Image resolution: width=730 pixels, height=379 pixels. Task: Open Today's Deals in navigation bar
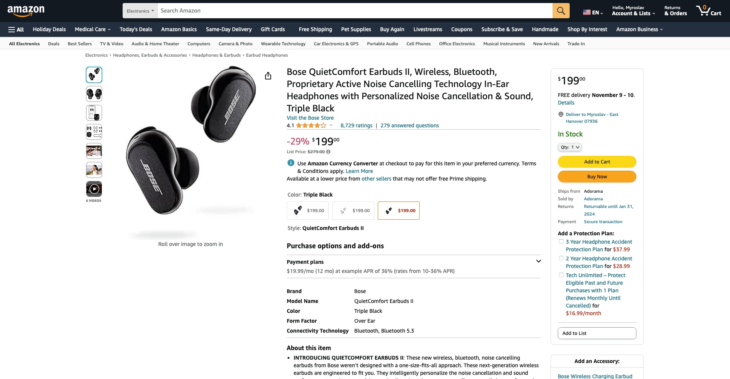136,29
